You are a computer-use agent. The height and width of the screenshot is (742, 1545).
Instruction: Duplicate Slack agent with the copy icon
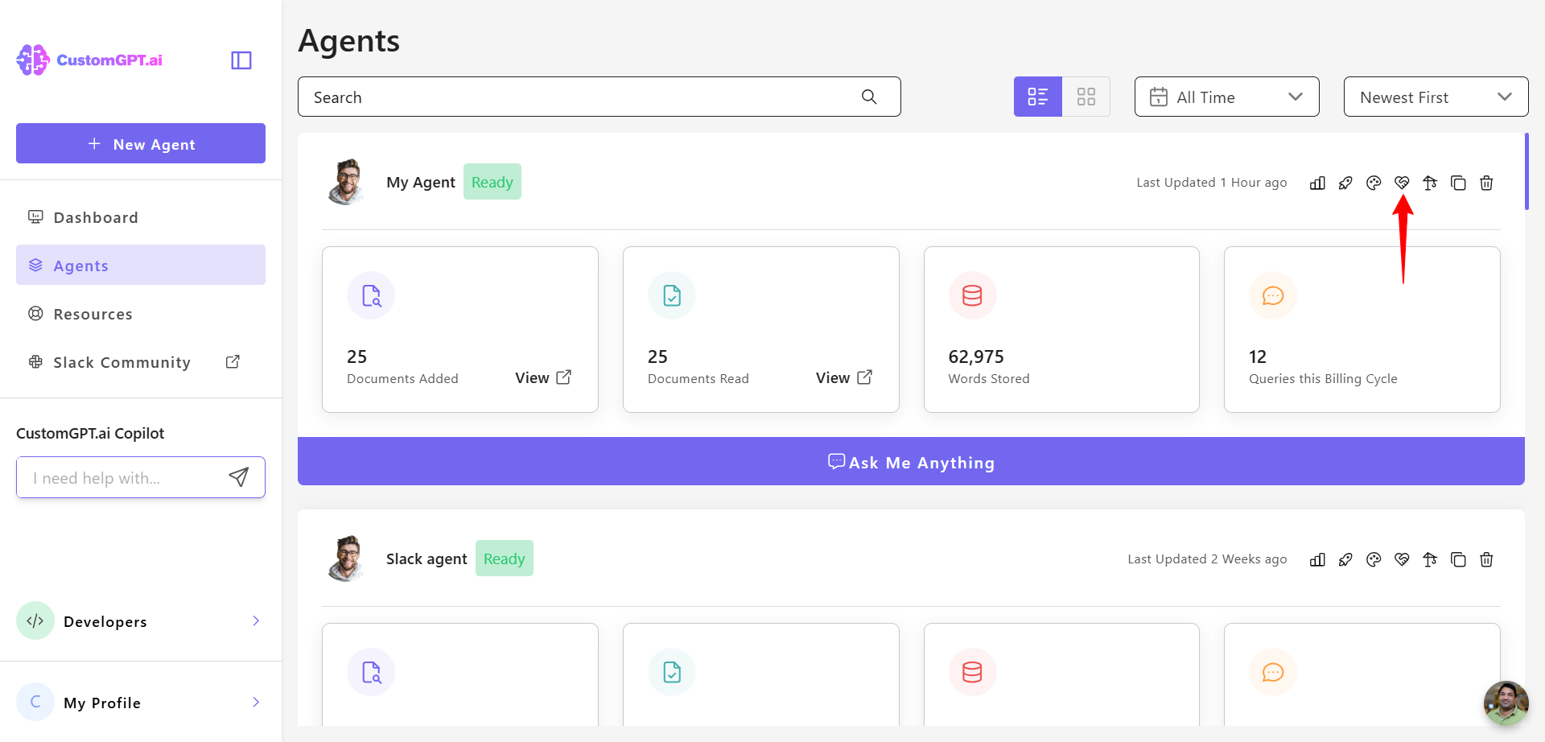[x=1458, y=559]
